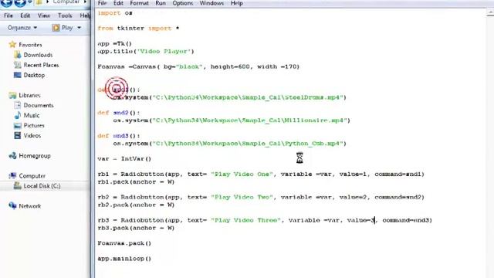Click the Python_Cub.mp4 path string
The width and height of the screenshot is (494, 278).
[247, 143]
